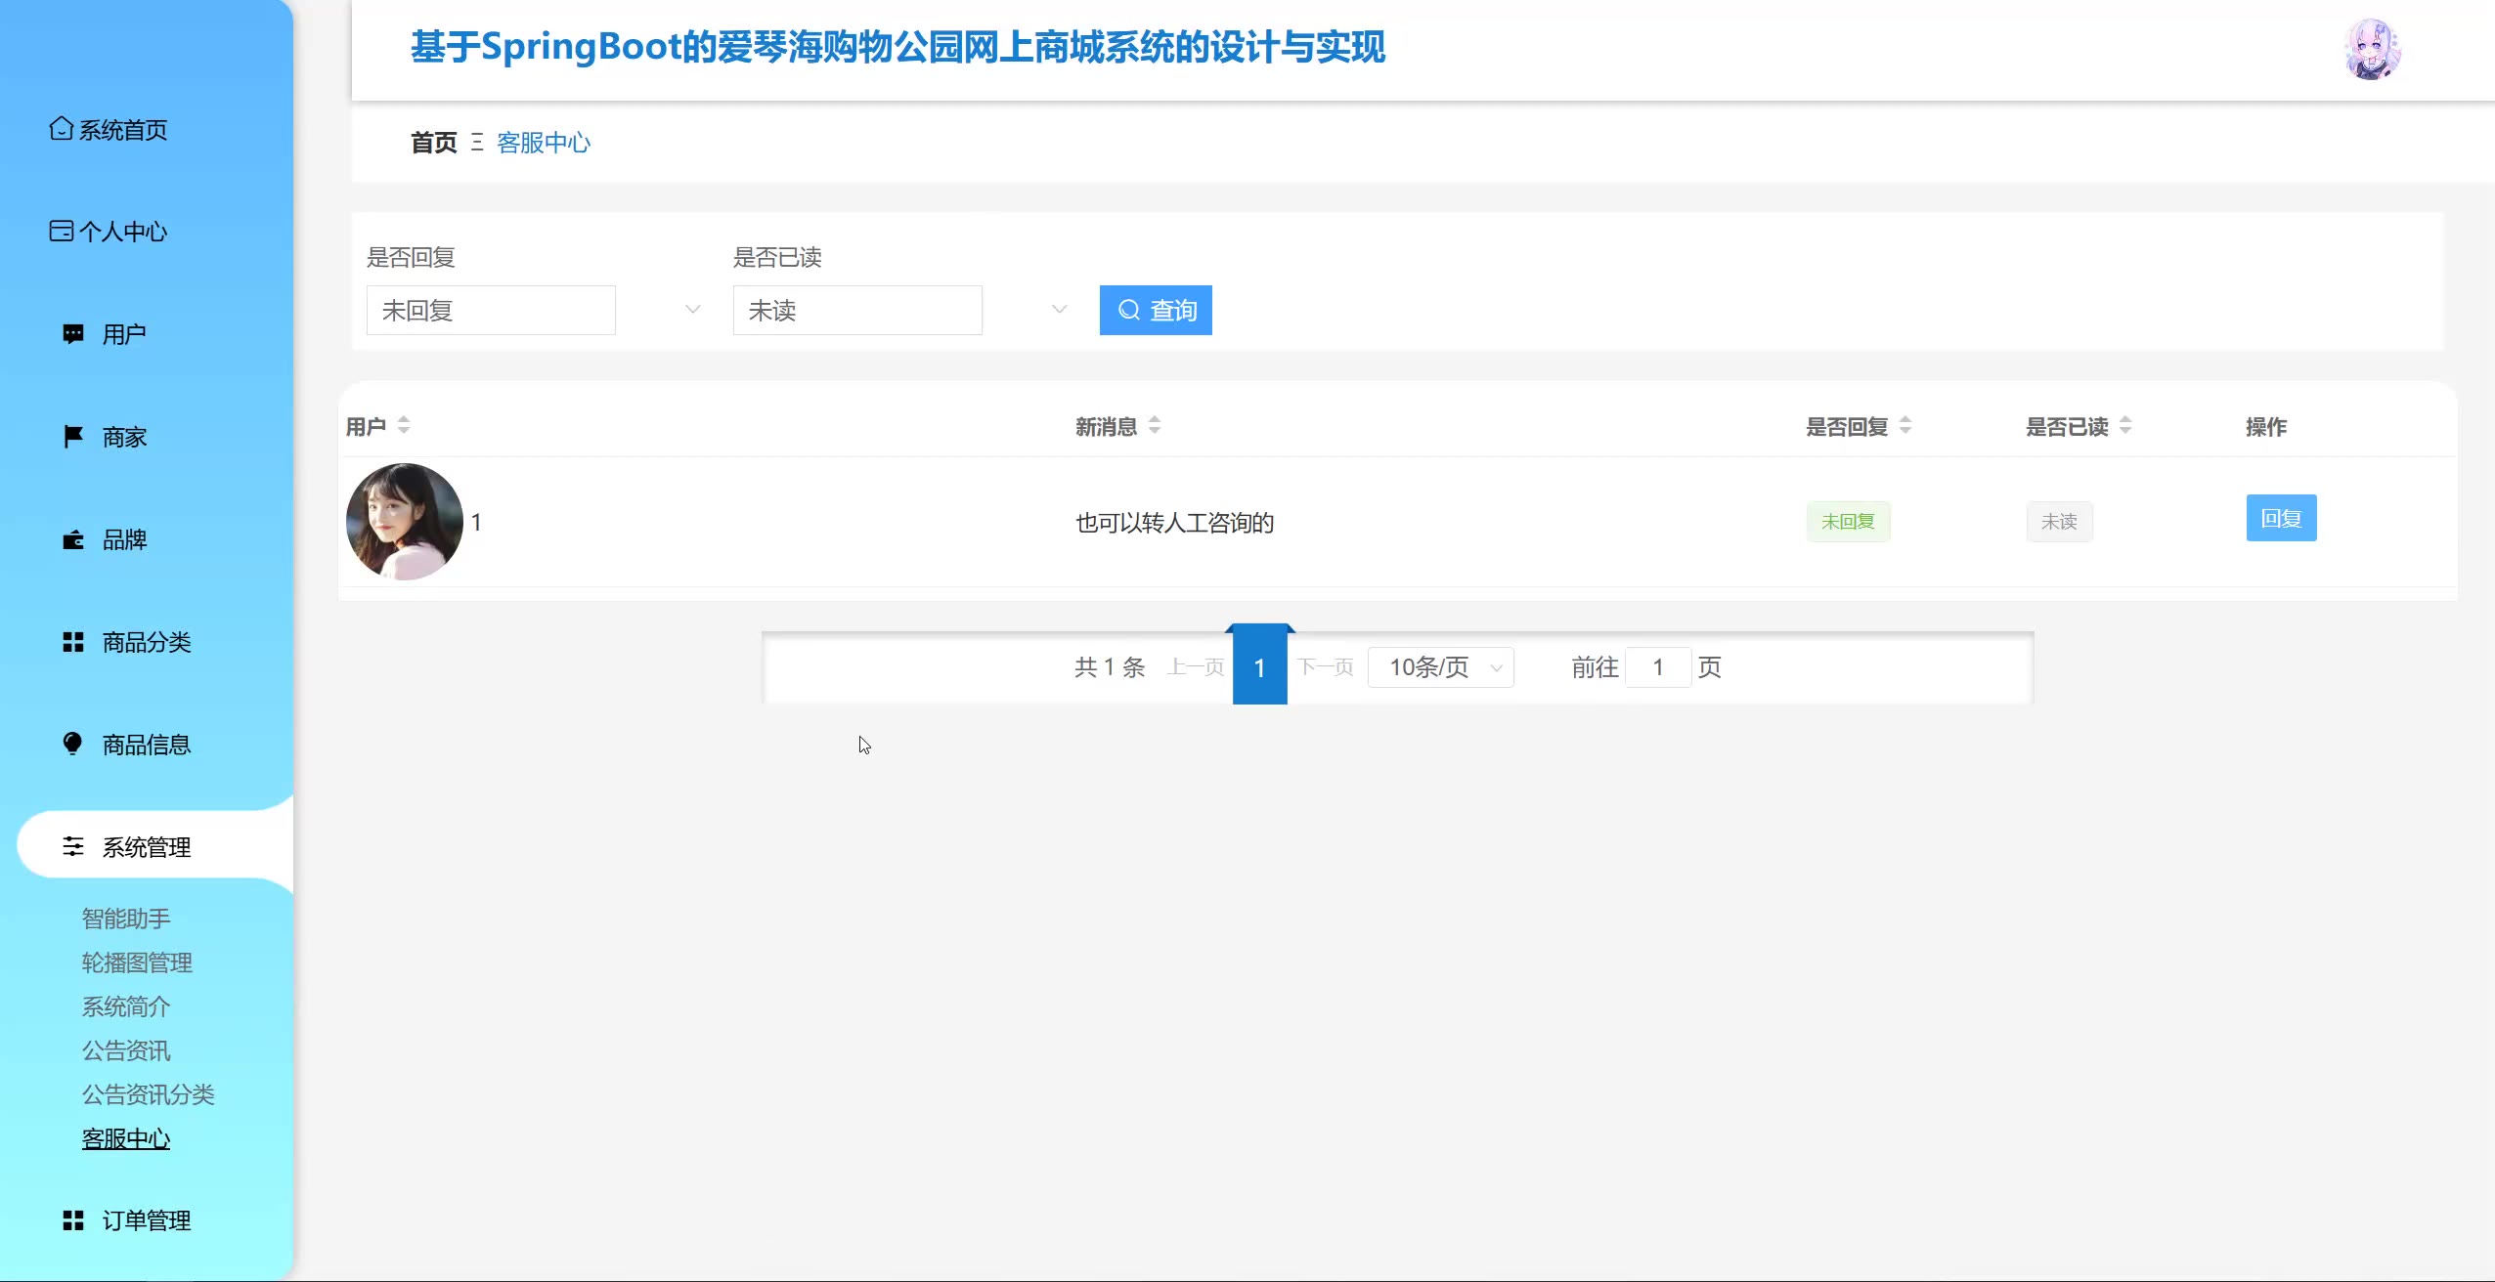Click the chat bubble icon beside 用户
Screen dimensions: 2495x1282
[x=73, y=334]
